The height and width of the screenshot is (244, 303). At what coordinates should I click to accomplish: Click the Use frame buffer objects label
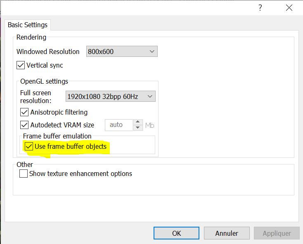coord(71,146)
